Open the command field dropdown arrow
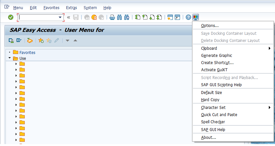Screen dimensions: 275x146 pos(60,17)
